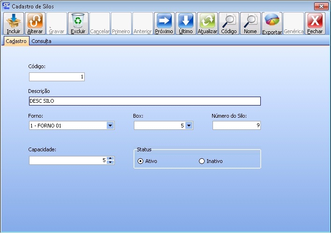Click the Descrição text field
331x233 pixels.
pyautogui.click(x=144, y=101)
